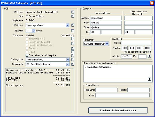Open the Pool type dropdown

click(x=67, y=25)
